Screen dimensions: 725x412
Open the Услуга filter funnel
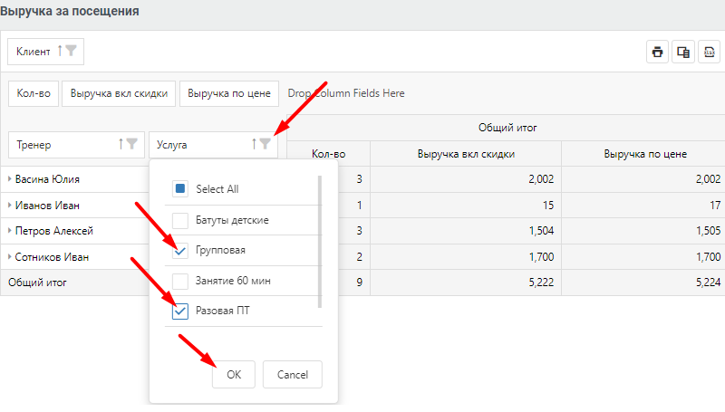pos(265,144)
